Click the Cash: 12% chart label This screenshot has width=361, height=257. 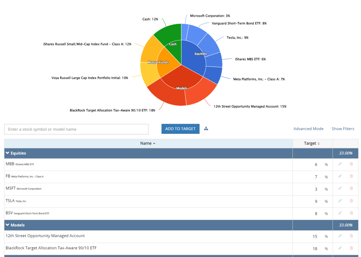(x=150, y=19)
